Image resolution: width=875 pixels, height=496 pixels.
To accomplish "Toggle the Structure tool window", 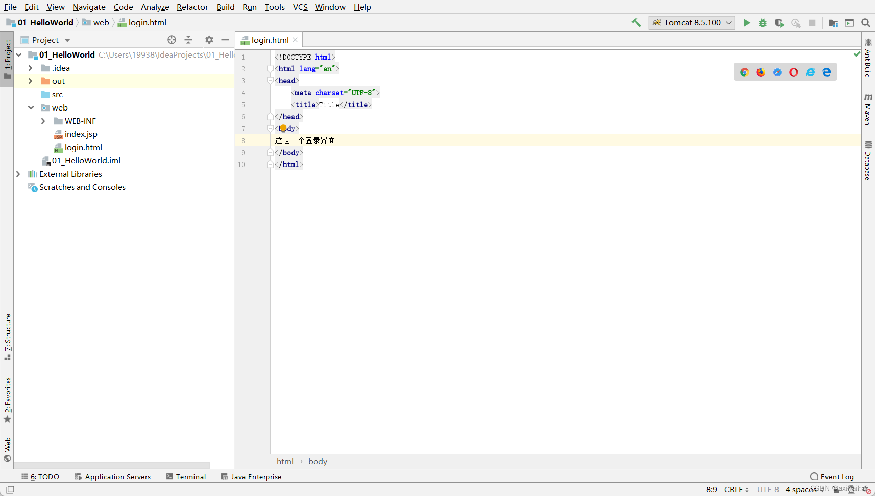I will tap(7, 337).
